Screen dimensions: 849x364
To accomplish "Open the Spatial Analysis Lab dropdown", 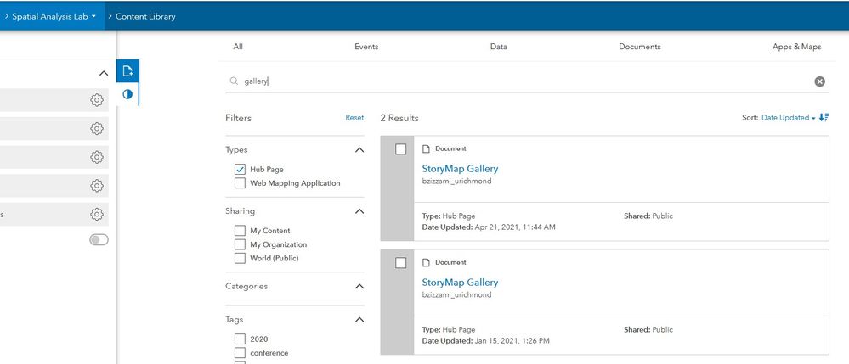I will pyautogui.click(x=54, y=16).
